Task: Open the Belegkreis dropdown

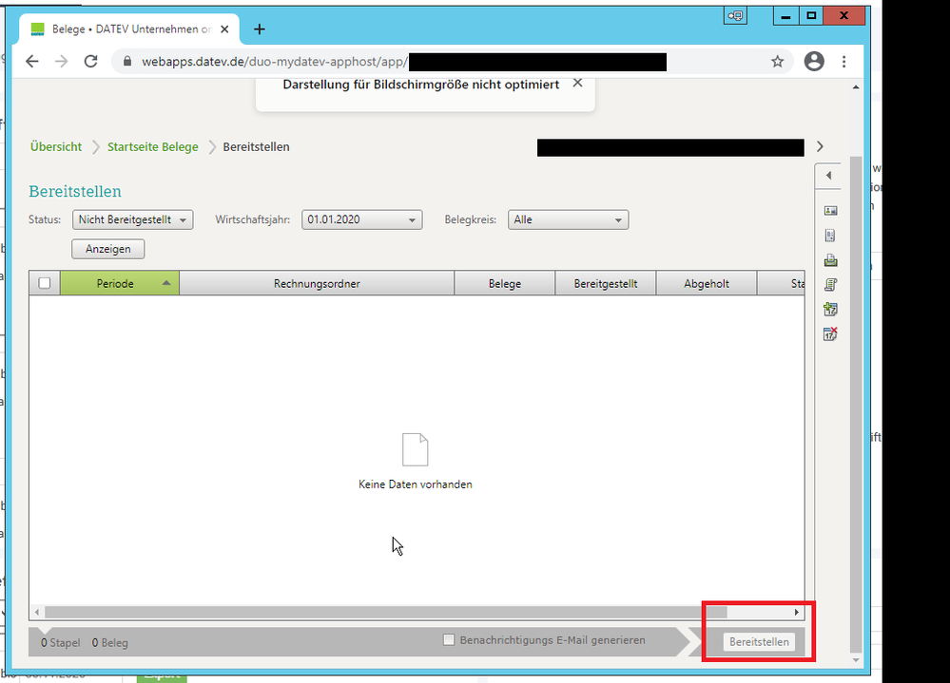Action: [568, 219]
